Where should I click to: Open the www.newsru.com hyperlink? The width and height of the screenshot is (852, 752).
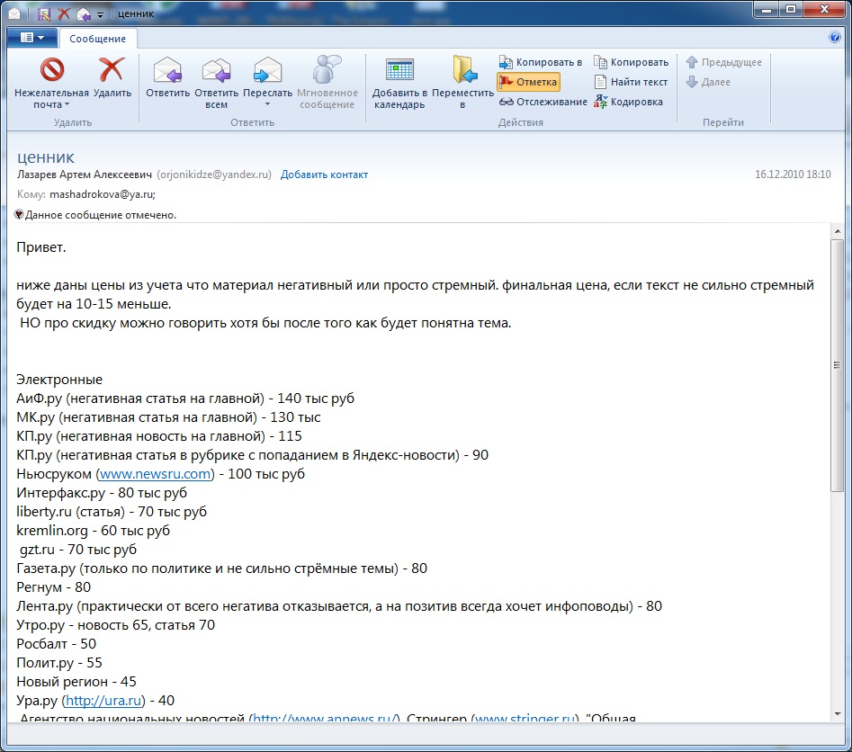point(155,474)
